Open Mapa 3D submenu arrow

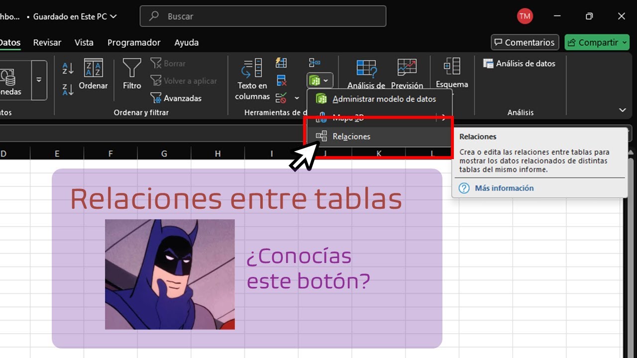(444, 118)
